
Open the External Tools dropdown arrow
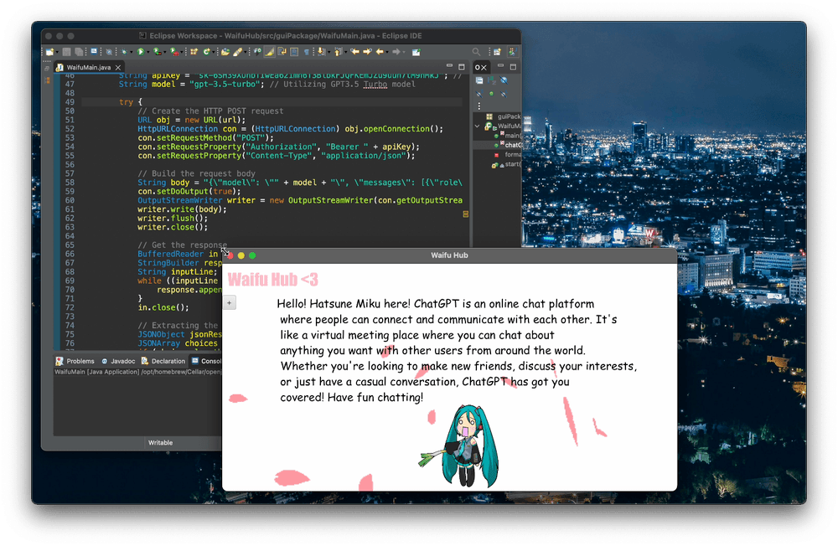tap(181, 52)
